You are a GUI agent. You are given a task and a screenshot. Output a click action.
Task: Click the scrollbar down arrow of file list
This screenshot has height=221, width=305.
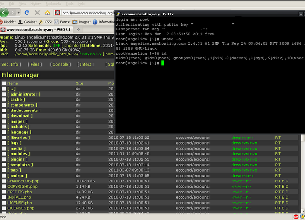(303, 211)
